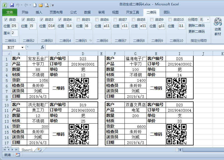This screenshot has width=224, height=160.
Task: Enable the 启动9 checkbox
Action: [152, 20]
